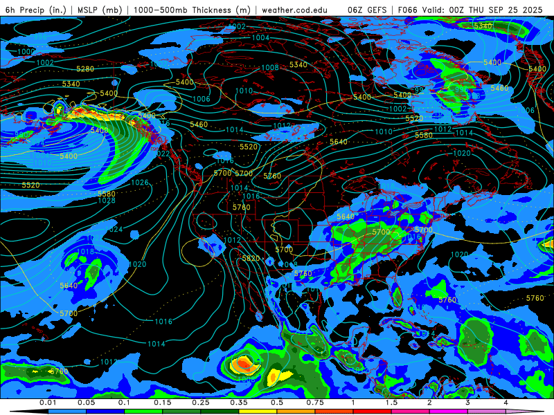Click the dark blue 0.05-0.1 legend swatch
Screen dimensions: 554x415
click(105, 412)
